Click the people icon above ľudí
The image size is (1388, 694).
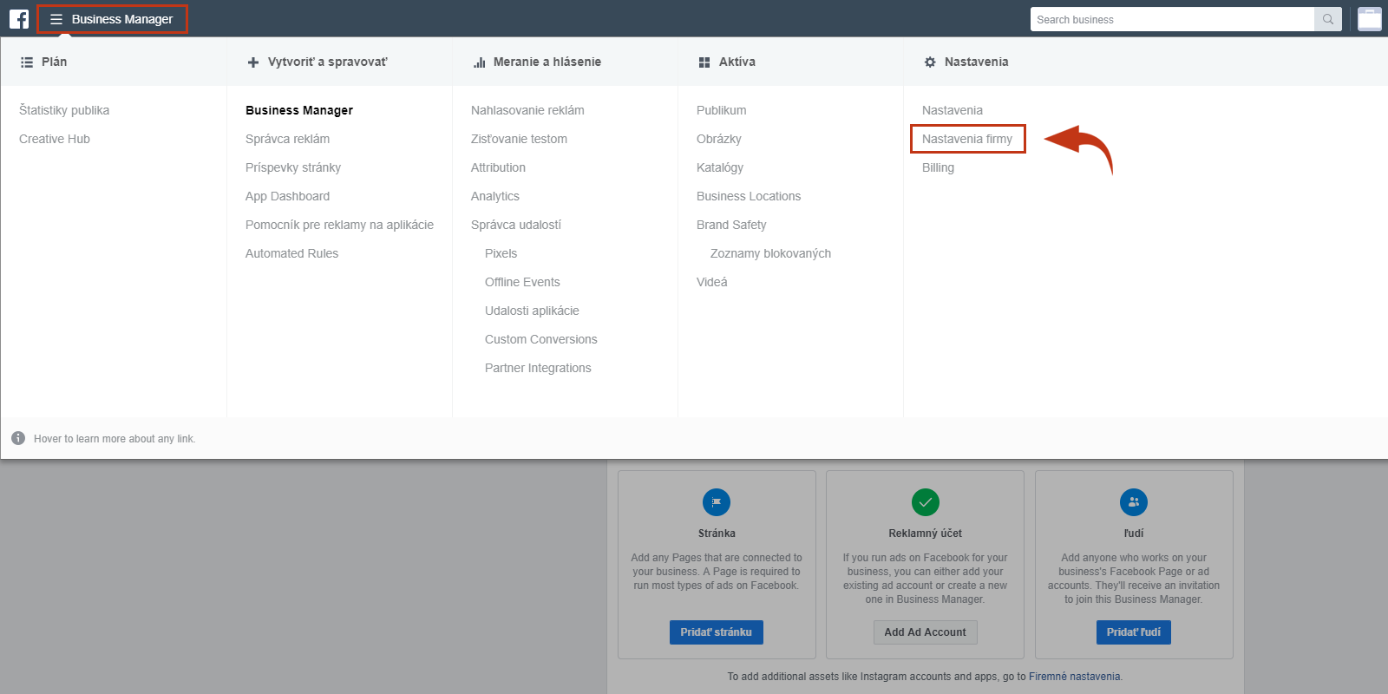1134,502
